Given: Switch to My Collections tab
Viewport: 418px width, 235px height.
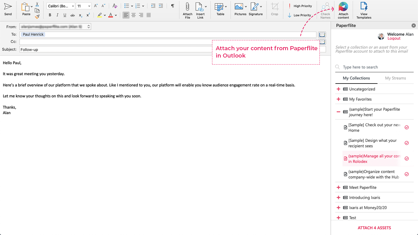Looking at the screenshot, I should (356, 78).
